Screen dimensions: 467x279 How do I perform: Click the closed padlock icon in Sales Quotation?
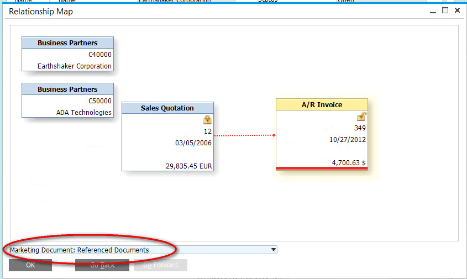pyautogui.click(x=207, y=120)
